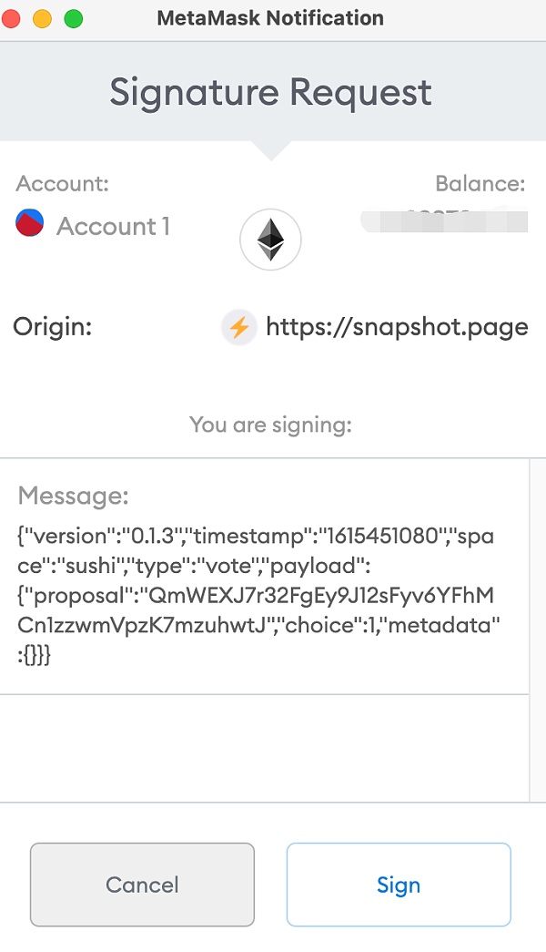This screenshot has width=546, height=952.
Task: Click the "You are signing:" text
Action: [x=270, y=425]
